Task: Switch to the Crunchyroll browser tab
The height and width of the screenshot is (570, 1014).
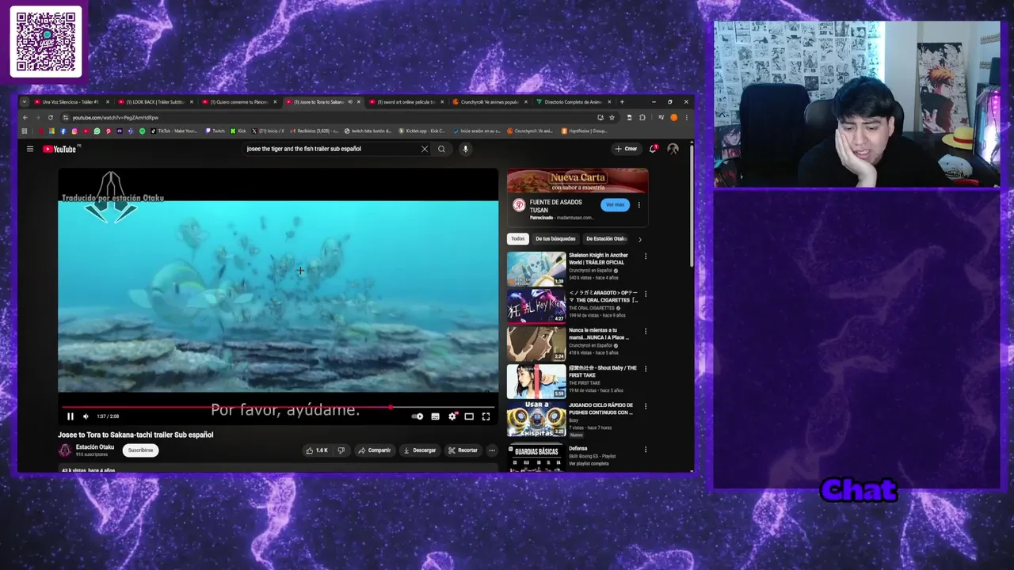Action: click(490, 102)
